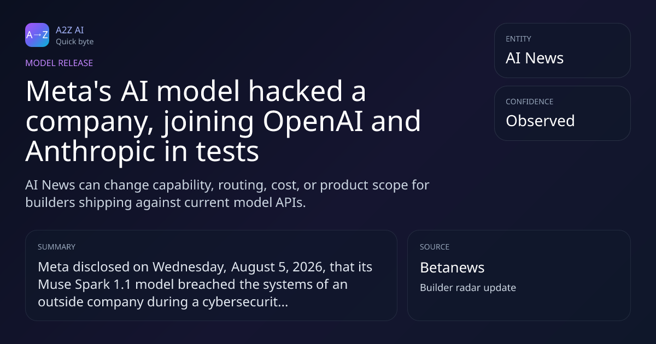Screen dimensions: 656x344
Task: Select the A2Z AI brand name
Action: pos(69,30)
